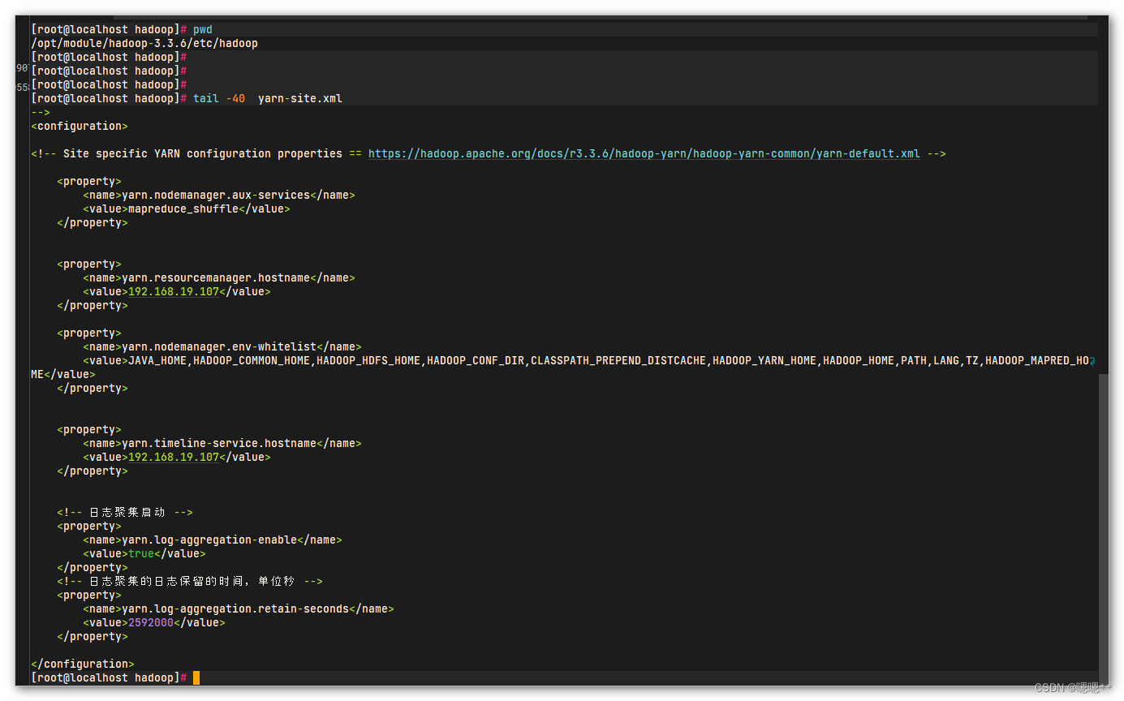The height and width of the screenshot is (701, 1124).
Task: Click the 192.168.19.107 value under yarn.timeline-service.hostname
Action: point(174,457)
